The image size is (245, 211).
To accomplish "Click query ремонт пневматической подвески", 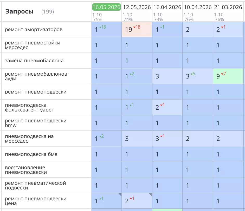I will [x=35, y=186].
